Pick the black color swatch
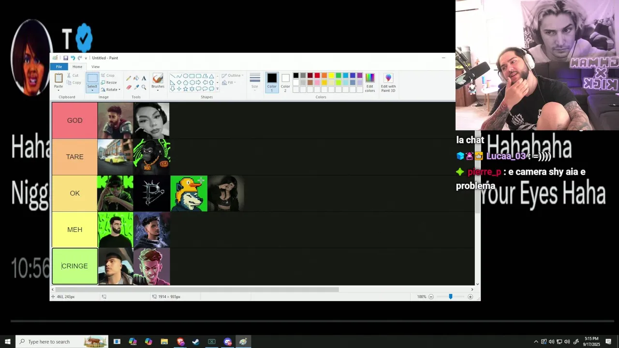Screen dimensions: 619x348 click(x=296, y=75)
